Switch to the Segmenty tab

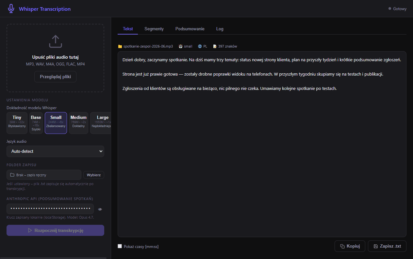coord(154,29)
